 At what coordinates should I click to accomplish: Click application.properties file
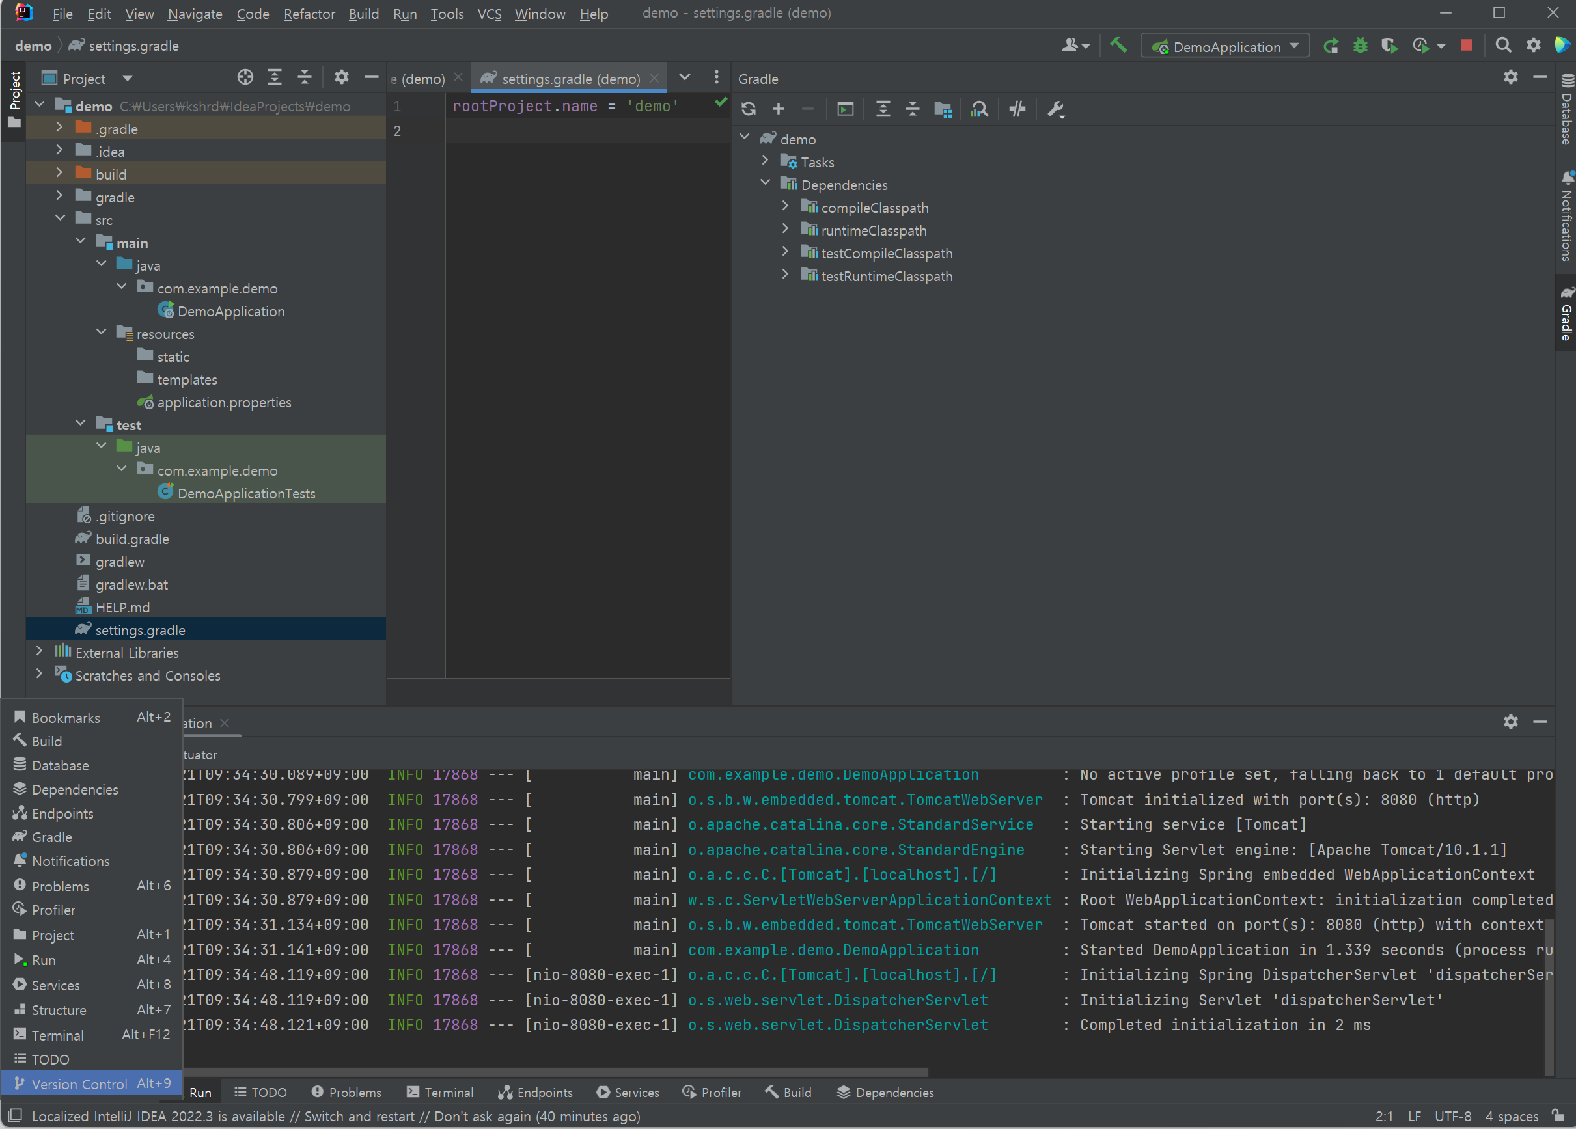[224, 402]
